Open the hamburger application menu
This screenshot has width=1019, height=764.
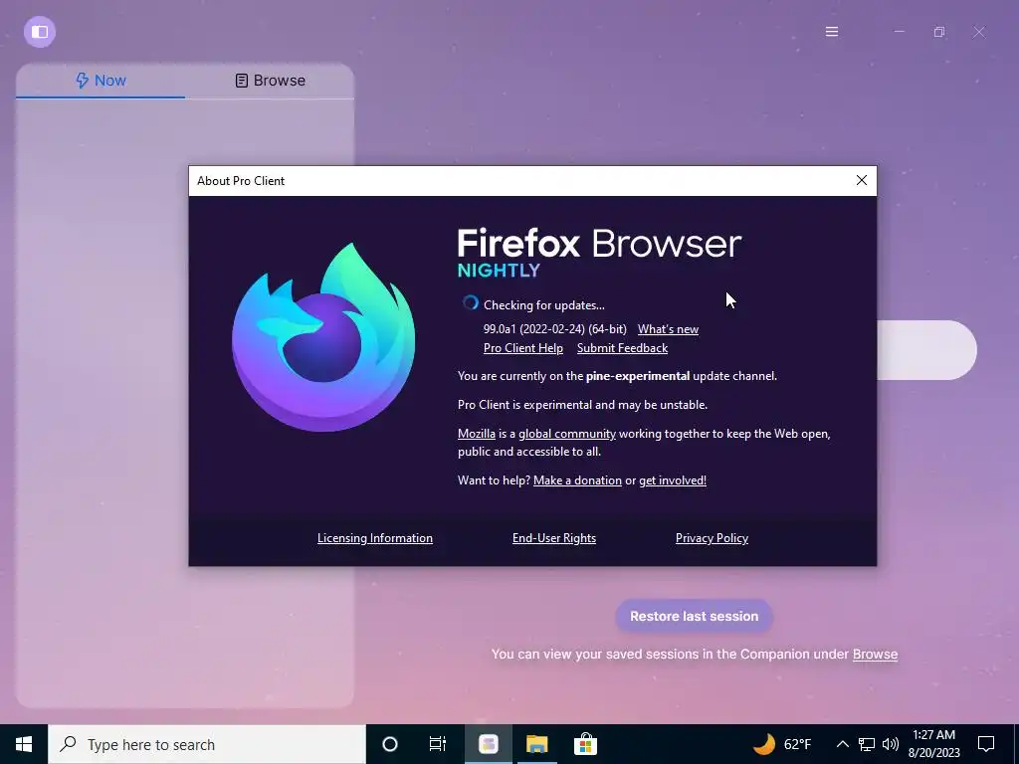[x=831, y=32]
